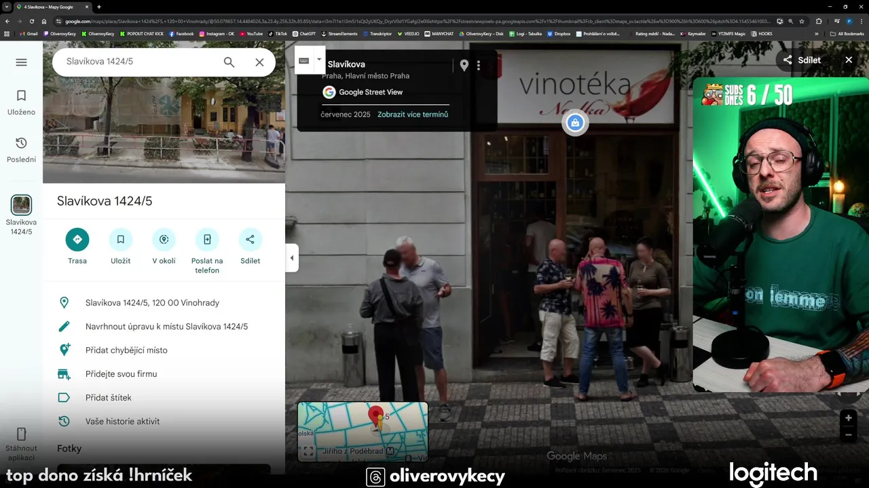The image size is (869, 488).
Task: Select the Slavíkova 1424/5 recent place thumbnail
Action: pyautogui.click(x=21, y=205)
